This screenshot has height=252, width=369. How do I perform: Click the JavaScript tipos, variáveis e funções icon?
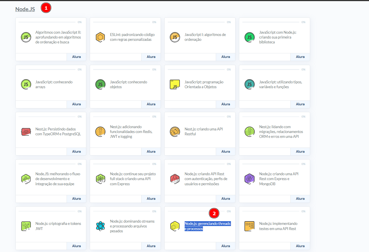pos(250,84)
